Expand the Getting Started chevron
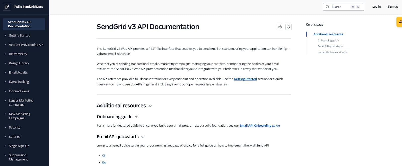402x166 pixels. [5, 36]
